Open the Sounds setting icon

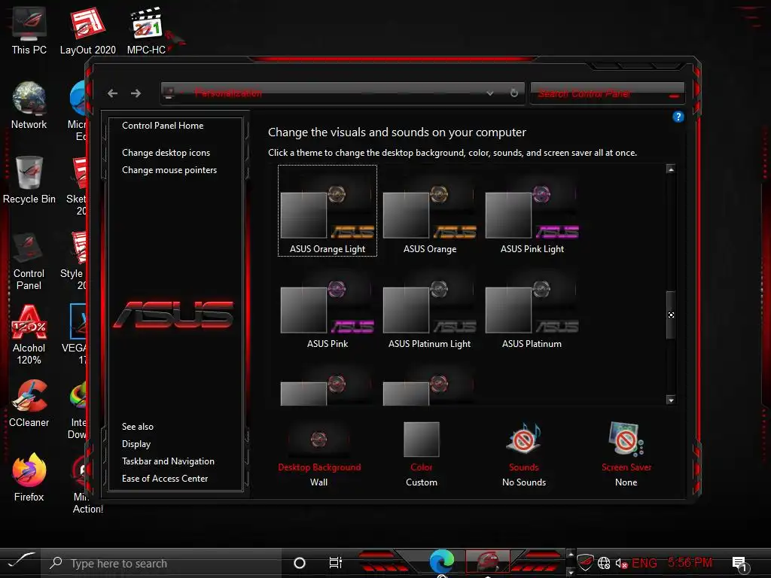tap(524, 439)
